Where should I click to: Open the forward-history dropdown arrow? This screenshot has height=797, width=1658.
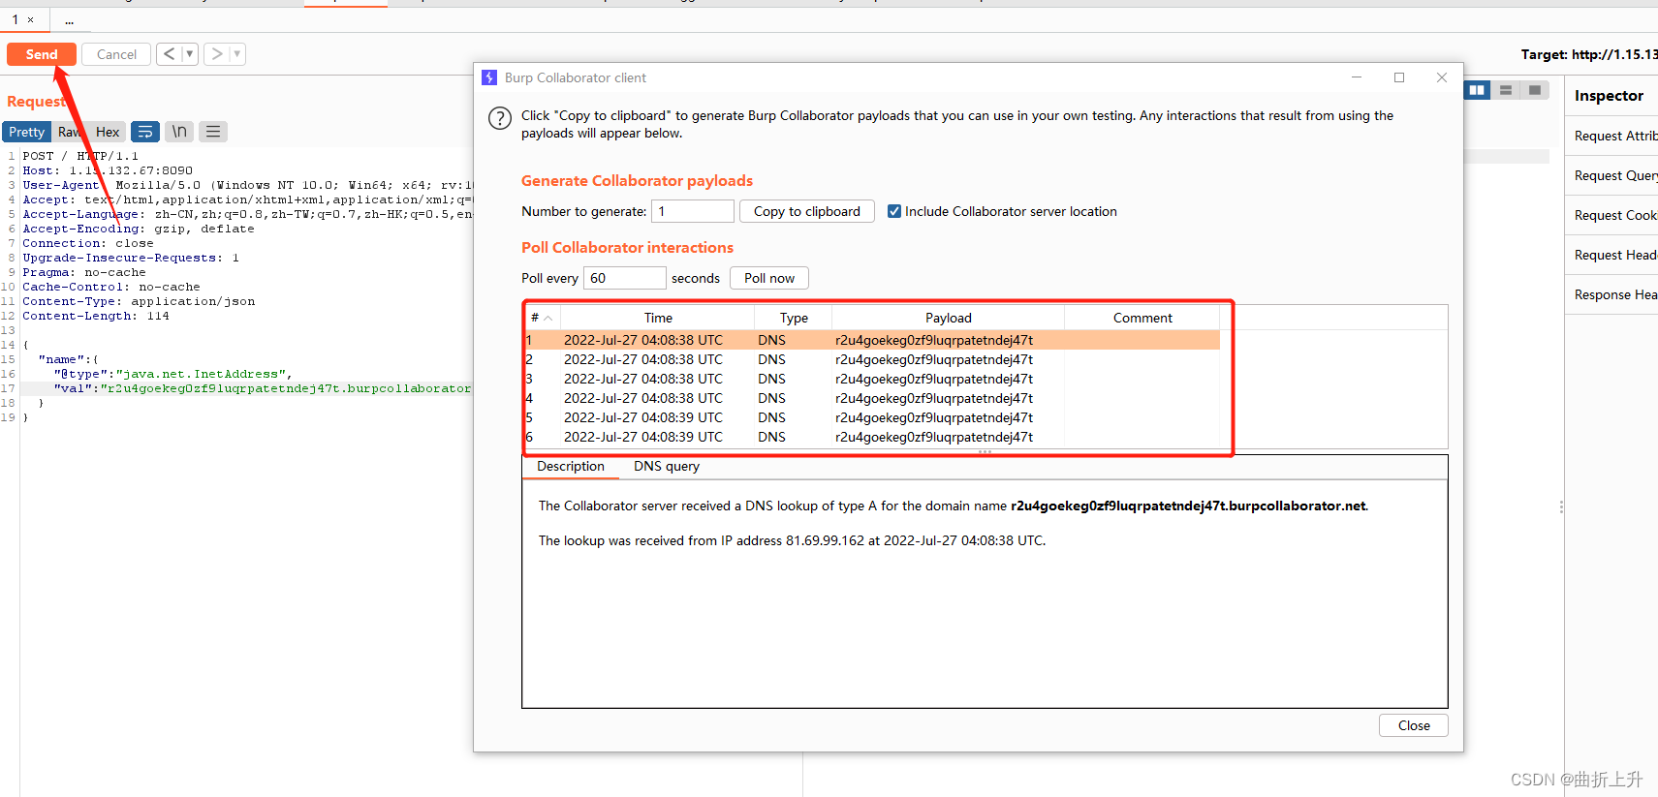[x=237, y=54]
